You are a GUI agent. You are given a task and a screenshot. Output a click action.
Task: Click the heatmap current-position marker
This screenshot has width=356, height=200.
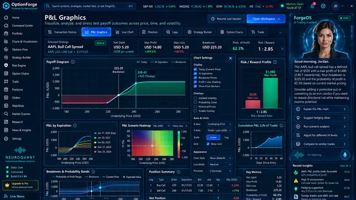click(x=152, y=146)
